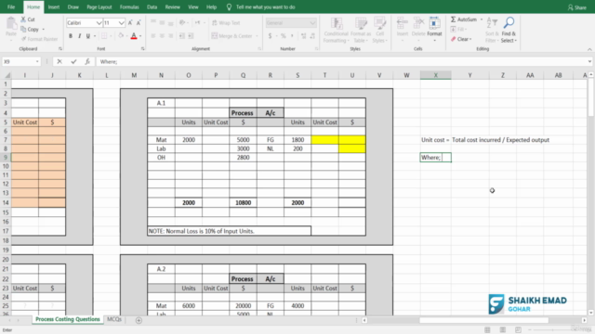Select column X header
This screenshot has height=334, width=595.
coord(436,75)
